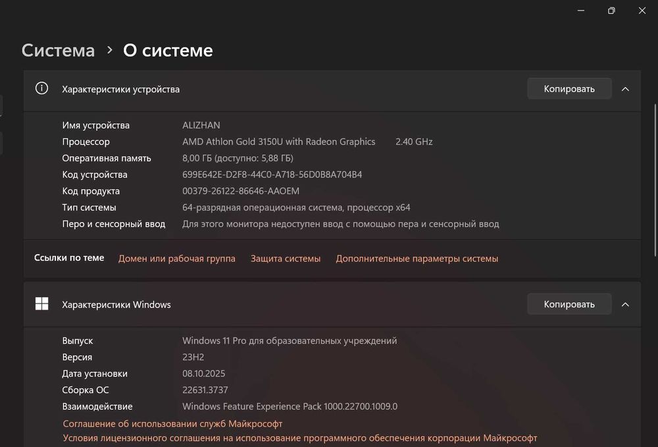Click the Windows logo icon

(x=41, y=303)
